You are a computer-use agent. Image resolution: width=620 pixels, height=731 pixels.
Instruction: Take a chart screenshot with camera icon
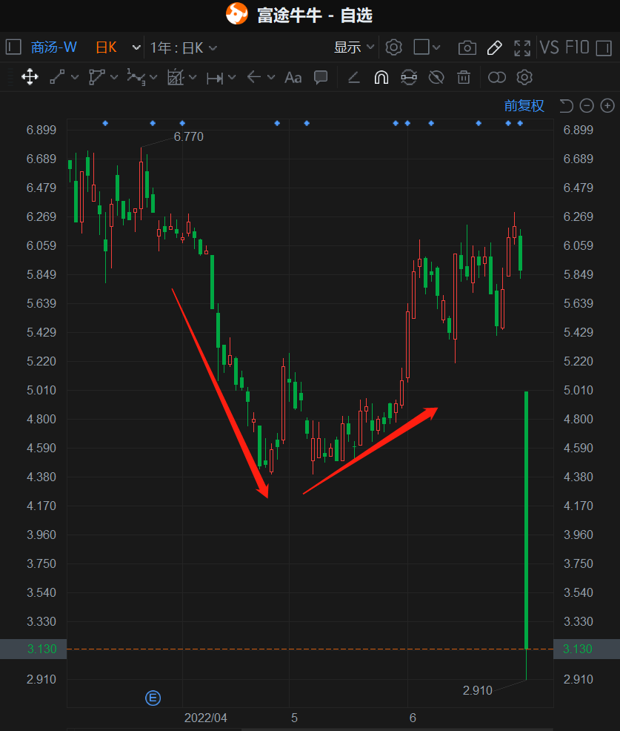click(x=467, y=48)
